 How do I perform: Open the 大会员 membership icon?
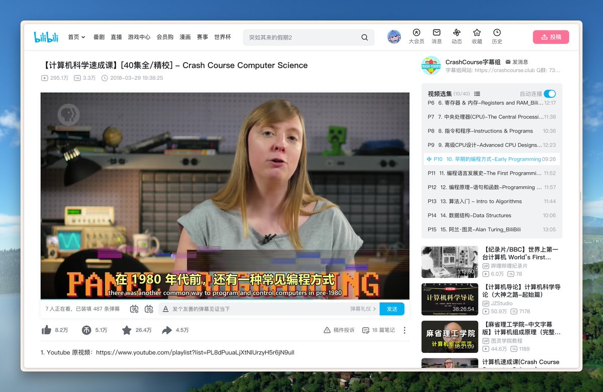coord(416,37)
